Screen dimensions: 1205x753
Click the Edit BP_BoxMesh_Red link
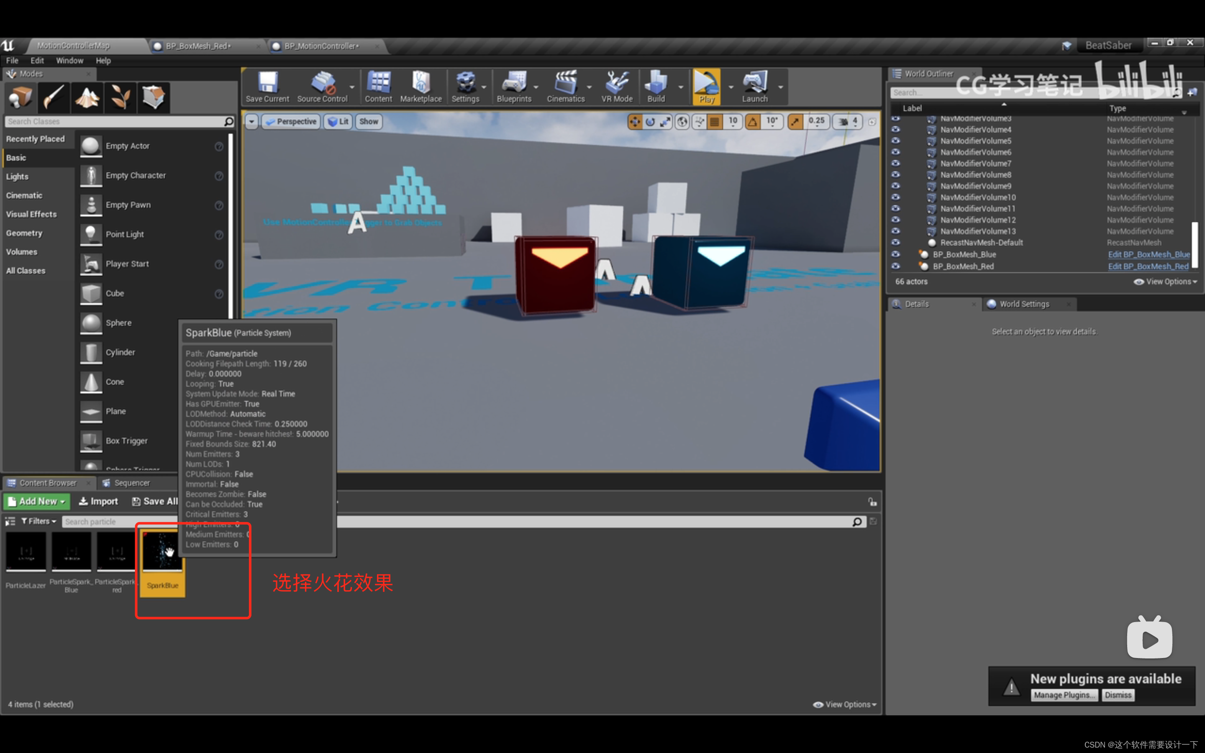(1148, 266)
